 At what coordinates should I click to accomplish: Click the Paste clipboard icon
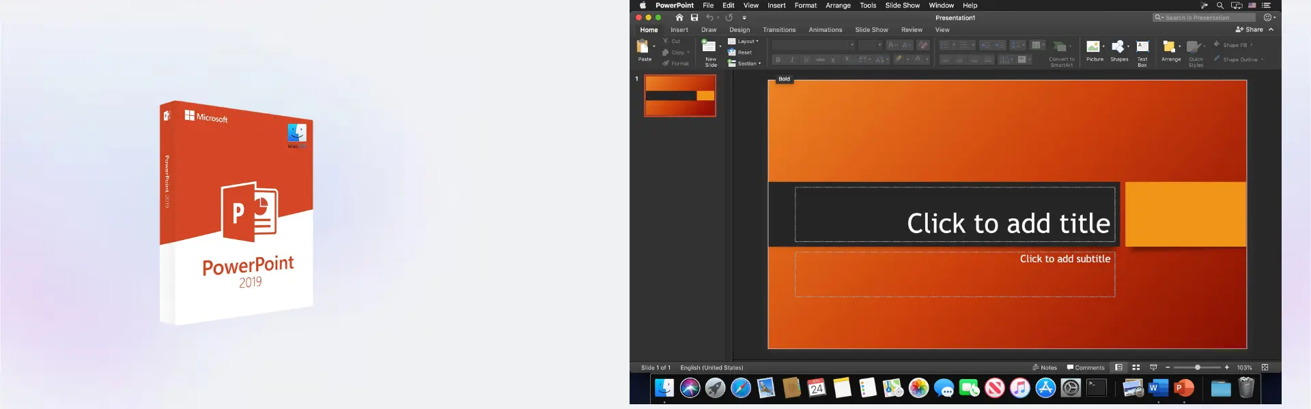tap(643, 46)
